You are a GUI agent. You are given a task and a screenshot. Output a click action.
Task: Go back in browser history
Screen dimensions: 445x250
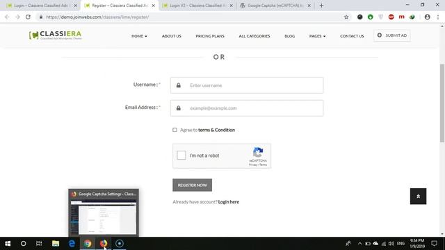pyautogui.click(x=7, y=17)
